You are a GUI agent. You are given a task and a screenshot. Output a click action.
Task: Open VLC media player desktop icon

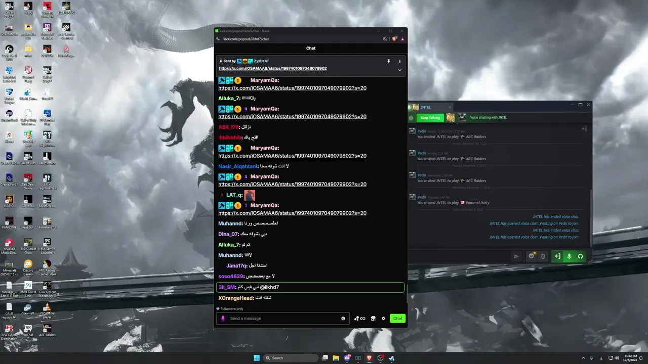pos(47,311)
